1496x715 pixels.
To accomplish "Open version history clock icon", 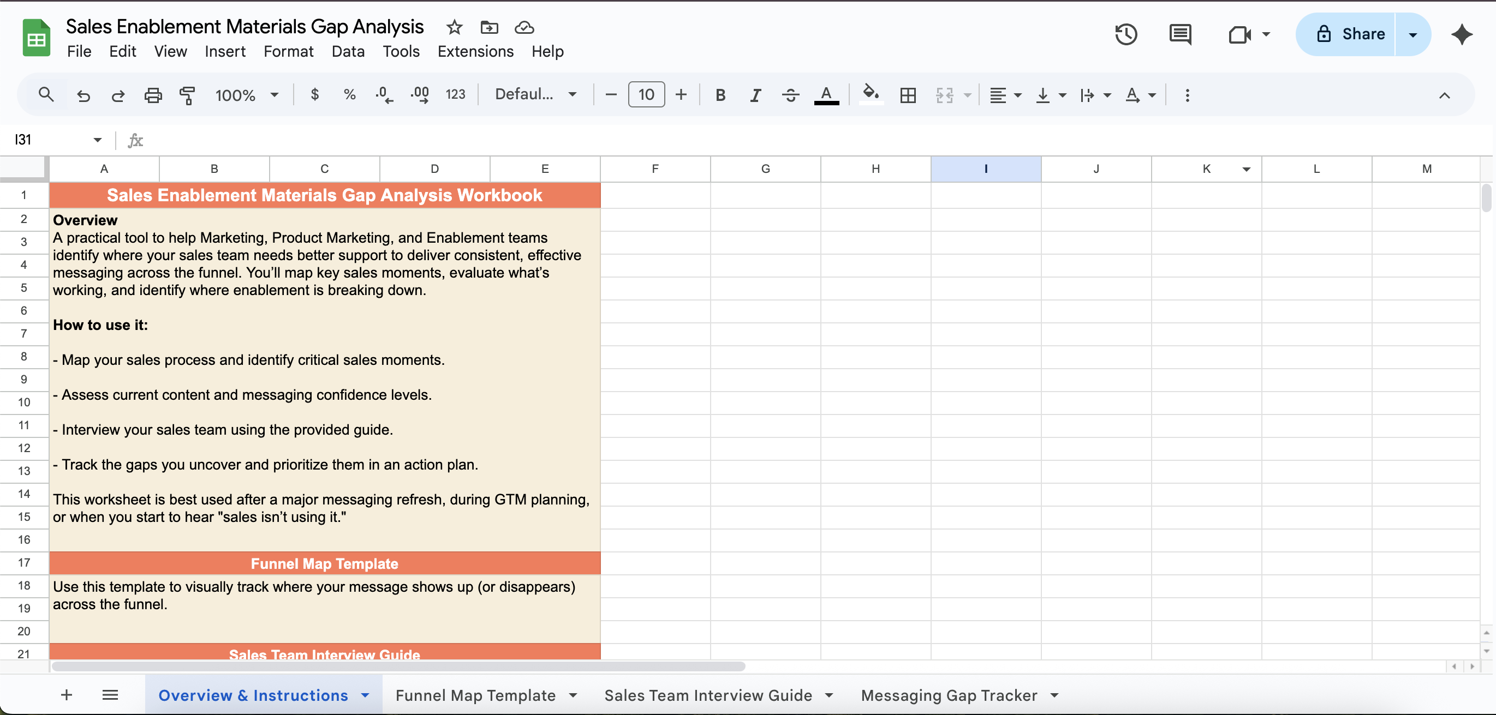I will pos(1125,34).
